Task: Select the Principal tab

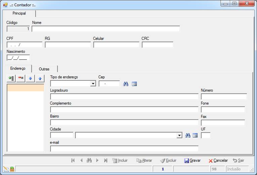Action: pos(19,13)
